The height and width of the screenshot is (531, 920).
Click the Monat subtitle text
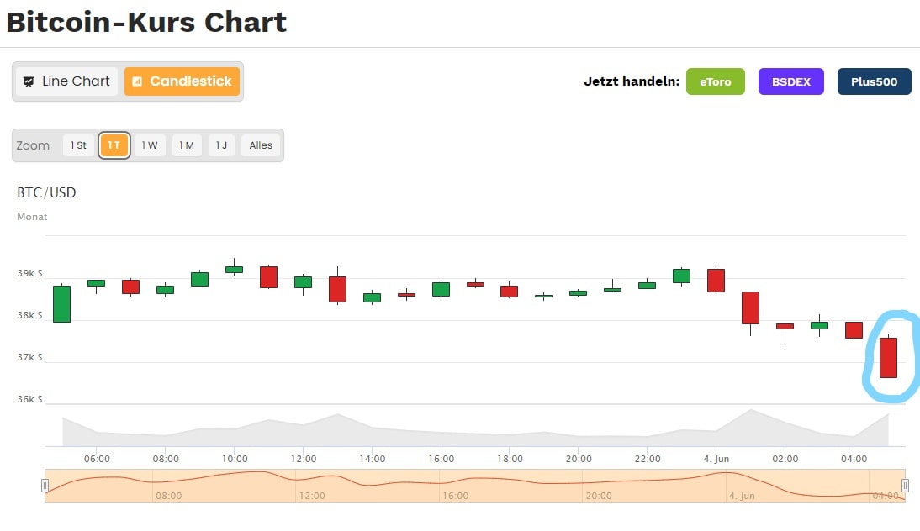[x=32, y=216]
